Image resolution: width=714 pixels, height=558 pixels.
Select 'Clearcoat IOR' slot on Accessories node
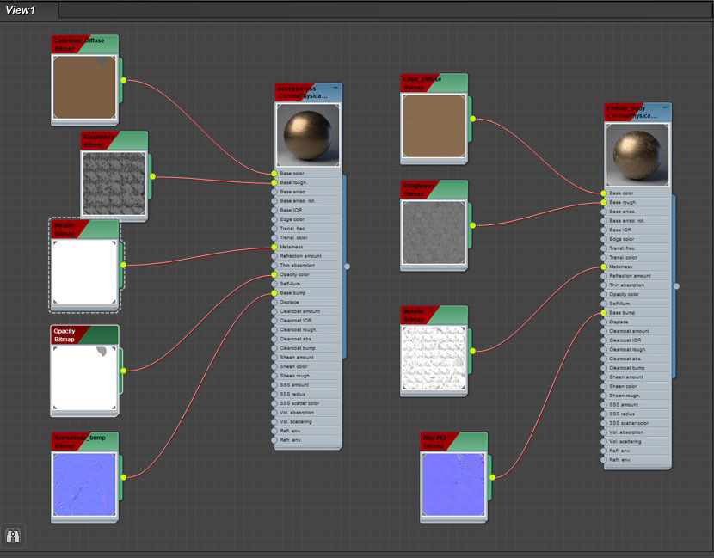pyautogui.click(x=308, y=321)
